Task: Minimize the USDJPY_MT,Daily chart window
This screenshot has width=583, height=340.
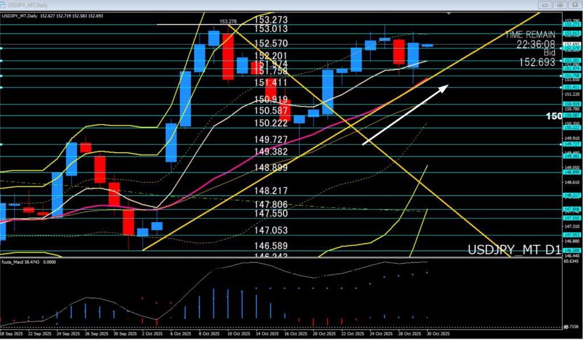Action: click(545, 5)
